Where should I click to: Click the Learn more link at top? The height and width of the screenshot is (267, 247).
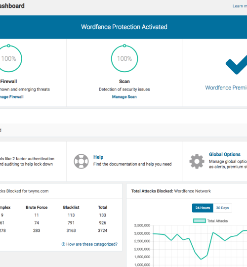[x=240, y=6]
